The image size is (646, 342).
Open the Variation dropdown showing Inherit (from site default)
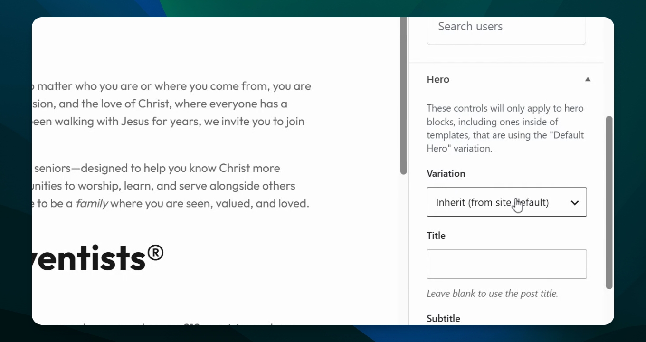(507, 202)
